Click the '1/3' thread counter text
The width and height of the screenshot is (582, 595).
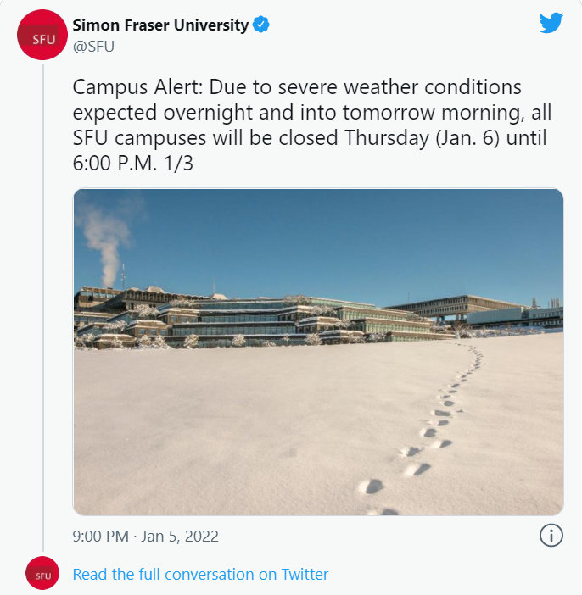pyautogui.click(x=178, y=164)
